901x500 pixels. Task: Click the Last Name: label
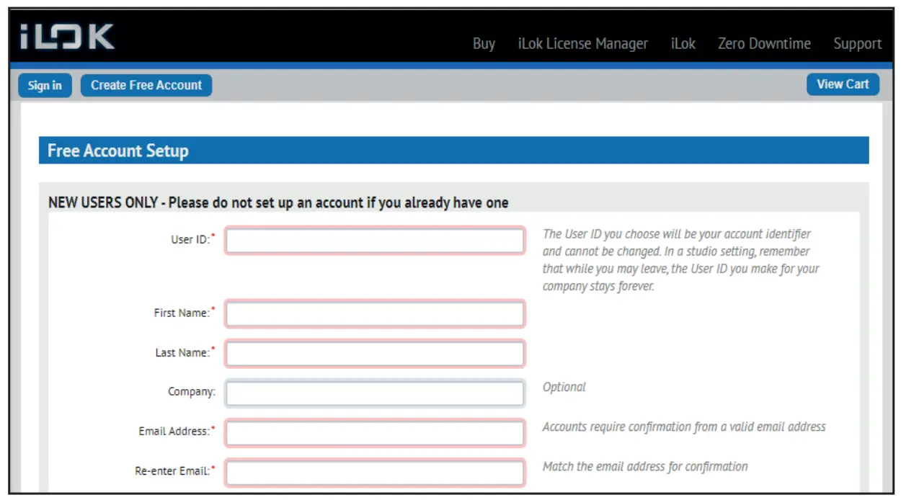point(185,352)
